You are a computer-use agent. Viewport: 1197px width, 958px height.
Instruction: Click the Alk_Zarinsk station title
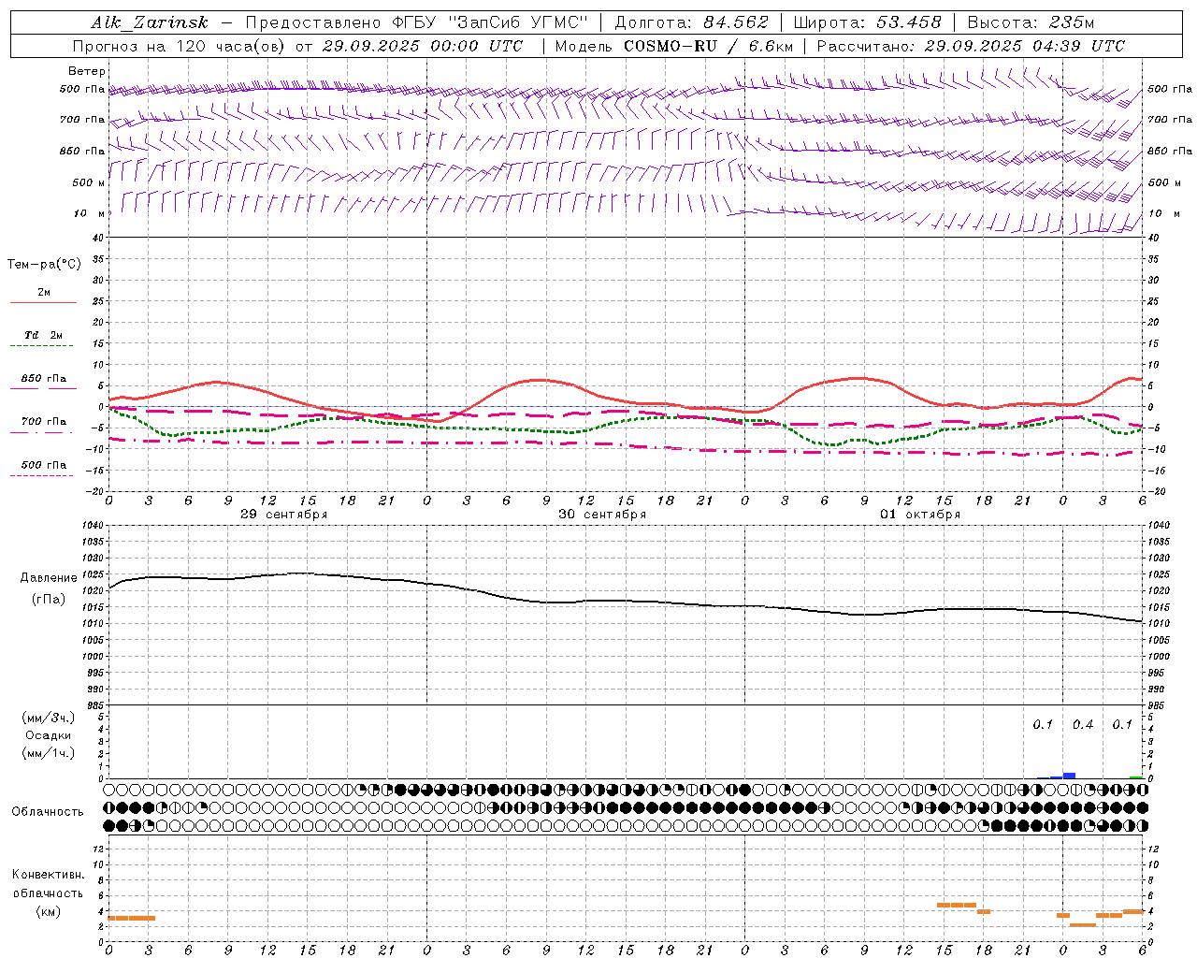pyautogui.click(x=150, y=22)
